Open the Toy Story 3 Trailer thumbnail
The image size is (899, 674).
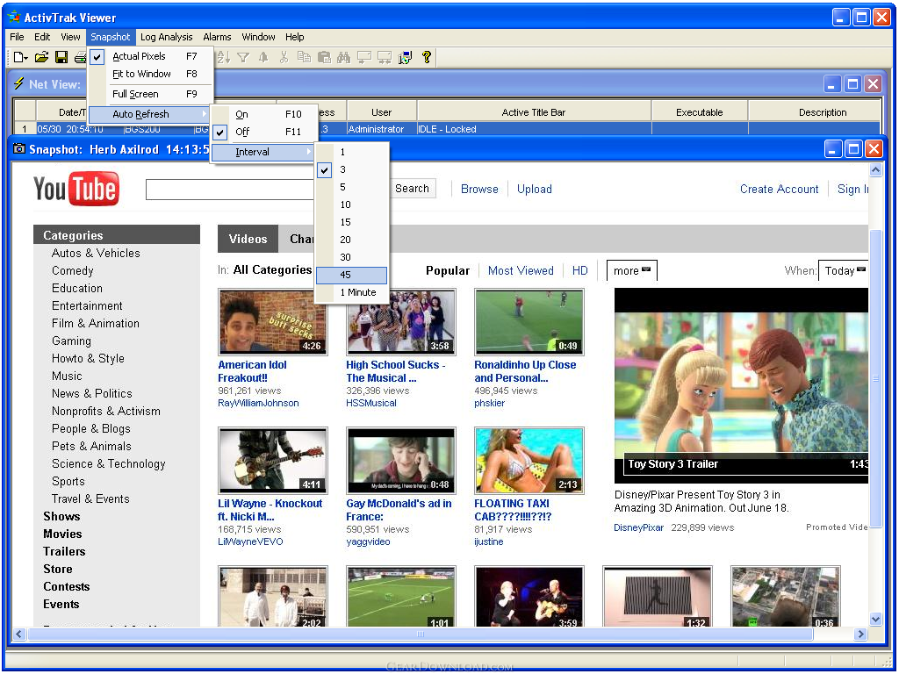741,386
